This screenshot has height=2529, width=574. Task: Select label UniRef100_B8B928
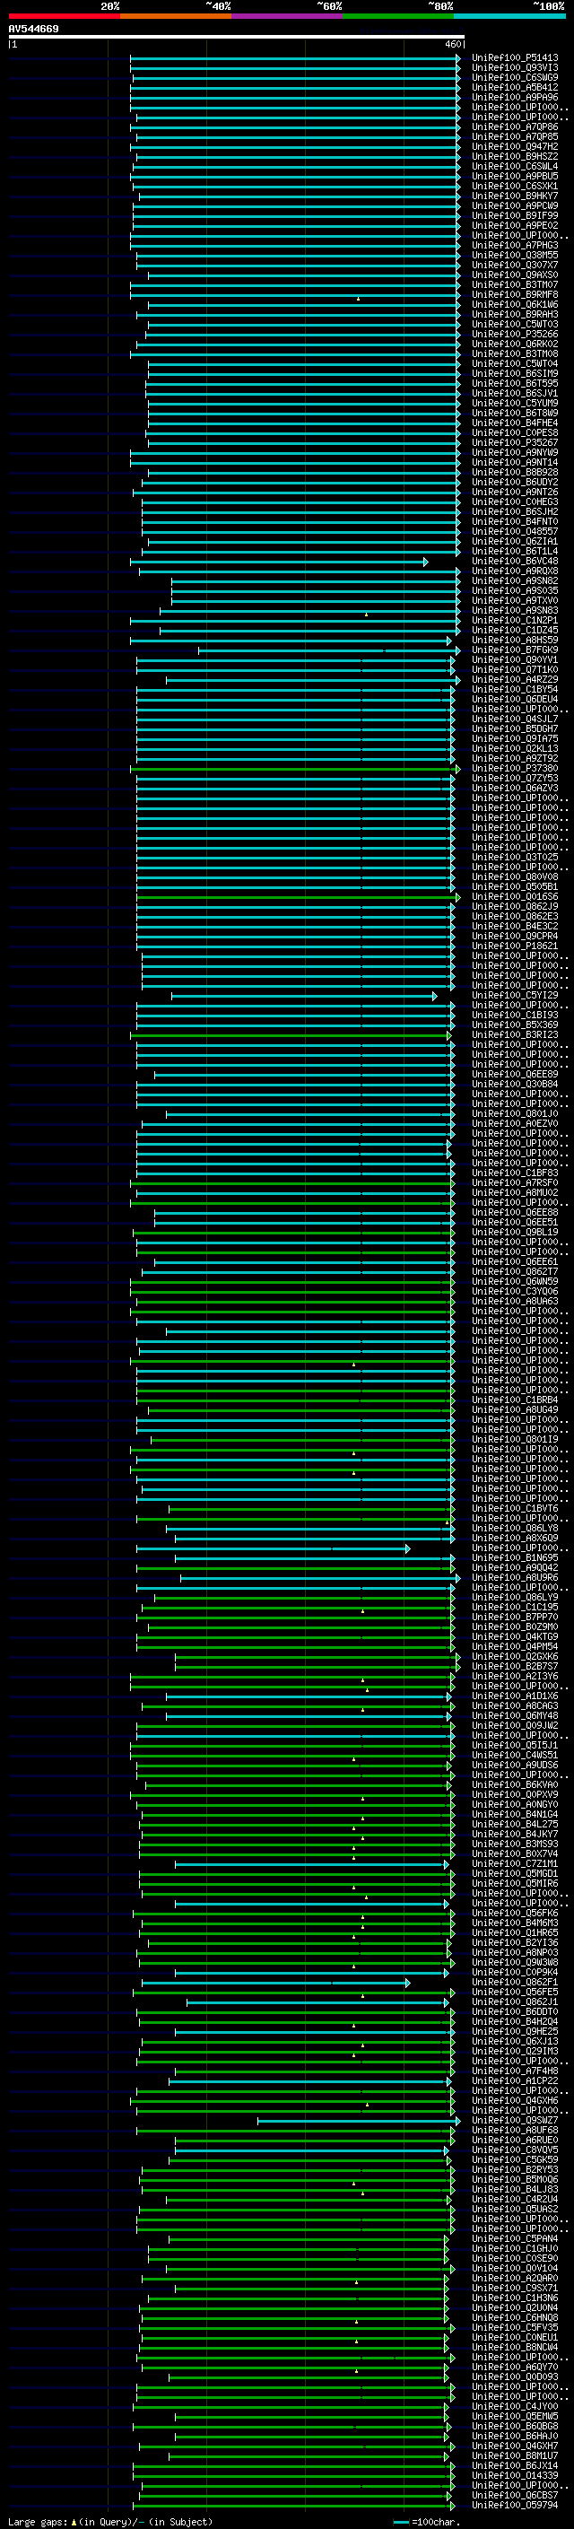(x=515, y=472)
